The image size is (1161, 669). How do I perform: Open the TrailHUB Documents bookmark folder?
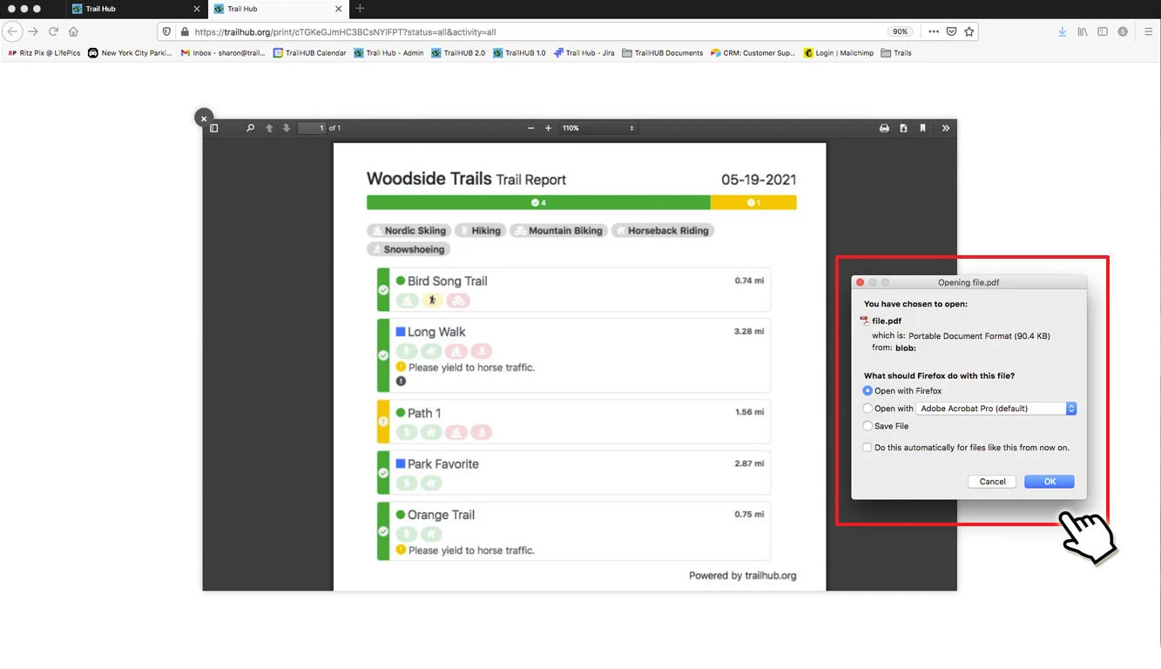(662, 53)
